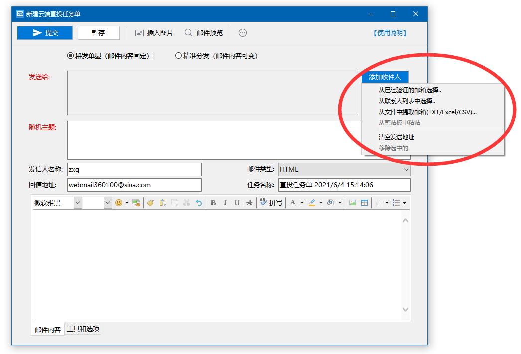The height and width of the screenshot is (354, 521).
Task: Click the cut scissors icon
Action: [187, 203]
